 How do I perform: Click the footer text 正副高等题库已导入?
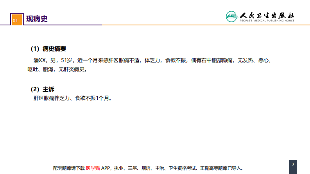[x=221, y=168]
